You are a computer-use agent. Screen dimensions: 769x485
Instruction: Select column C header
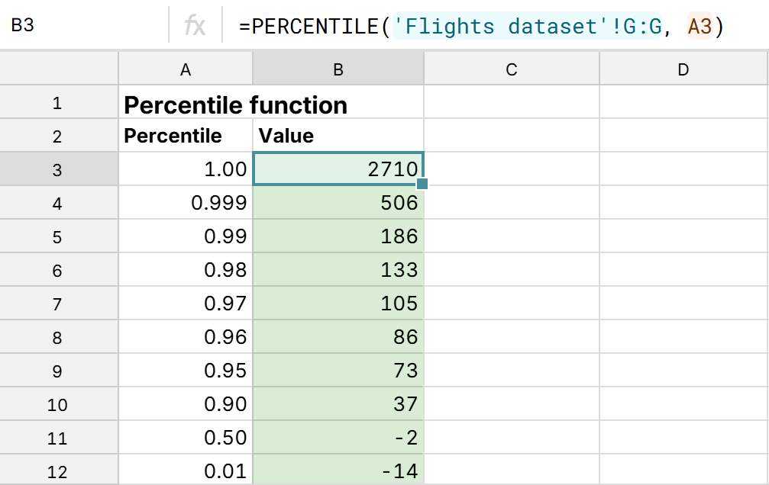coord(511,69)
